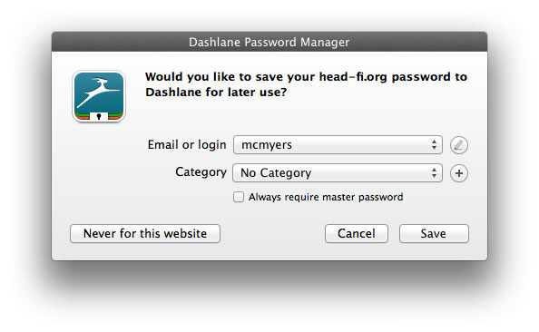The height and width of the screenshot is (332, 539).
Task: Click the Email or login label
Action: tap(187, 145)
